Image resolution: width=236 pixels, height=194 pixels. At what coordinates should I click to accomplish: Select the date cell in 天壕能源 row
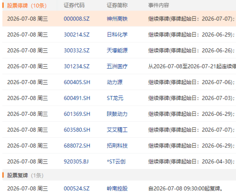(28, 51)
